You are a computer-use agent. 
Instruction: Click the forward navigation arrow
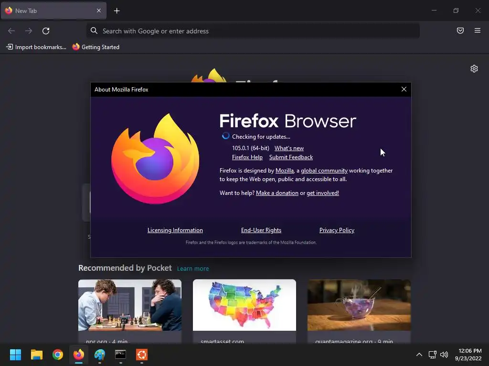pyautogui.click(x=29, y=31)
